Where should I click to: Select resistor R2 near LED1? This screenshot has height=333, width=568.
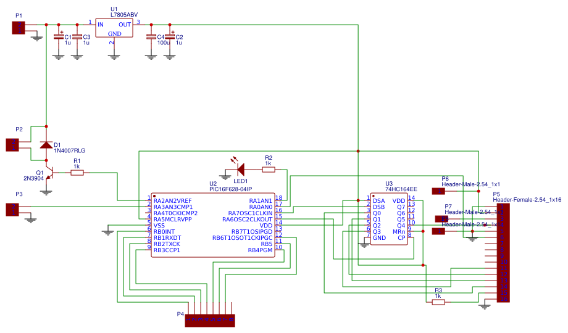point(269,169)
